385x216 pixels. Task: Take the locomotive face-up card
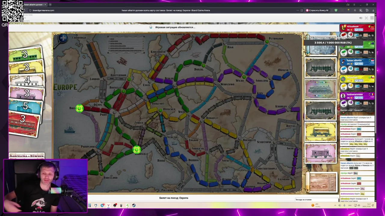pyautogui.click(x=321, y=89)
